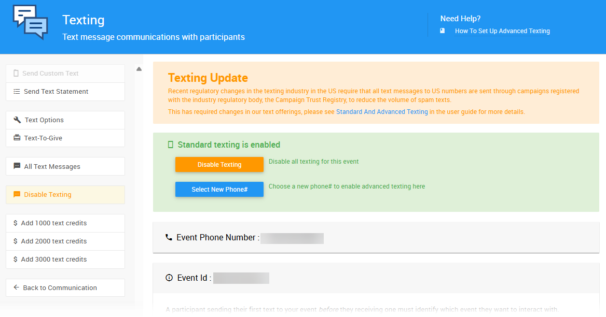
Task: Click the list icon for Send Text Statement
Action: (x=17, y=92)
